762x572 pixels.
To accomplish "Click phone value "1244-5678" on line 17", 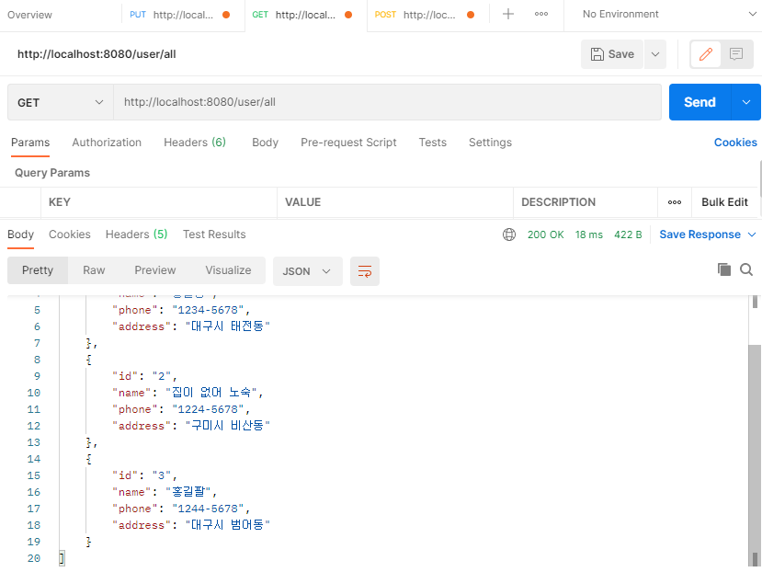I will 208,509.
